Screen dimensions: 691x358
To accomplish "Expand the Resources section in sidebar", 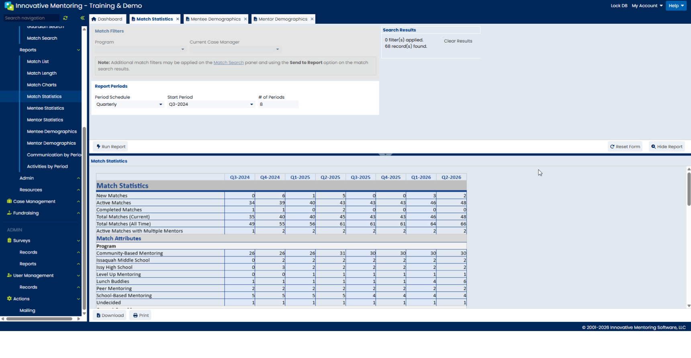I will (x=78, y=190).
